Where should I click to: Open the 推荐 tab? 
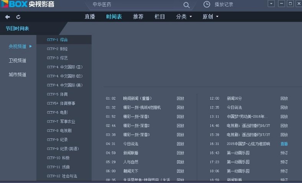(x=138, y=17)
